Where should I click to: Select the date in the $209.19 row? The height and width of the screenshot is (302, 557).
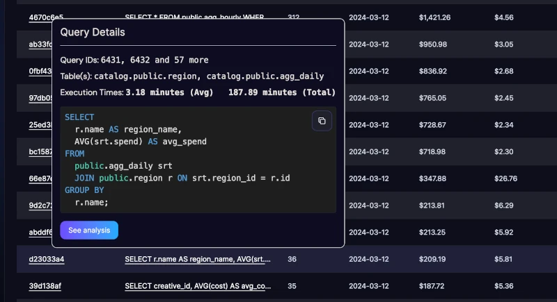point(369,259)
